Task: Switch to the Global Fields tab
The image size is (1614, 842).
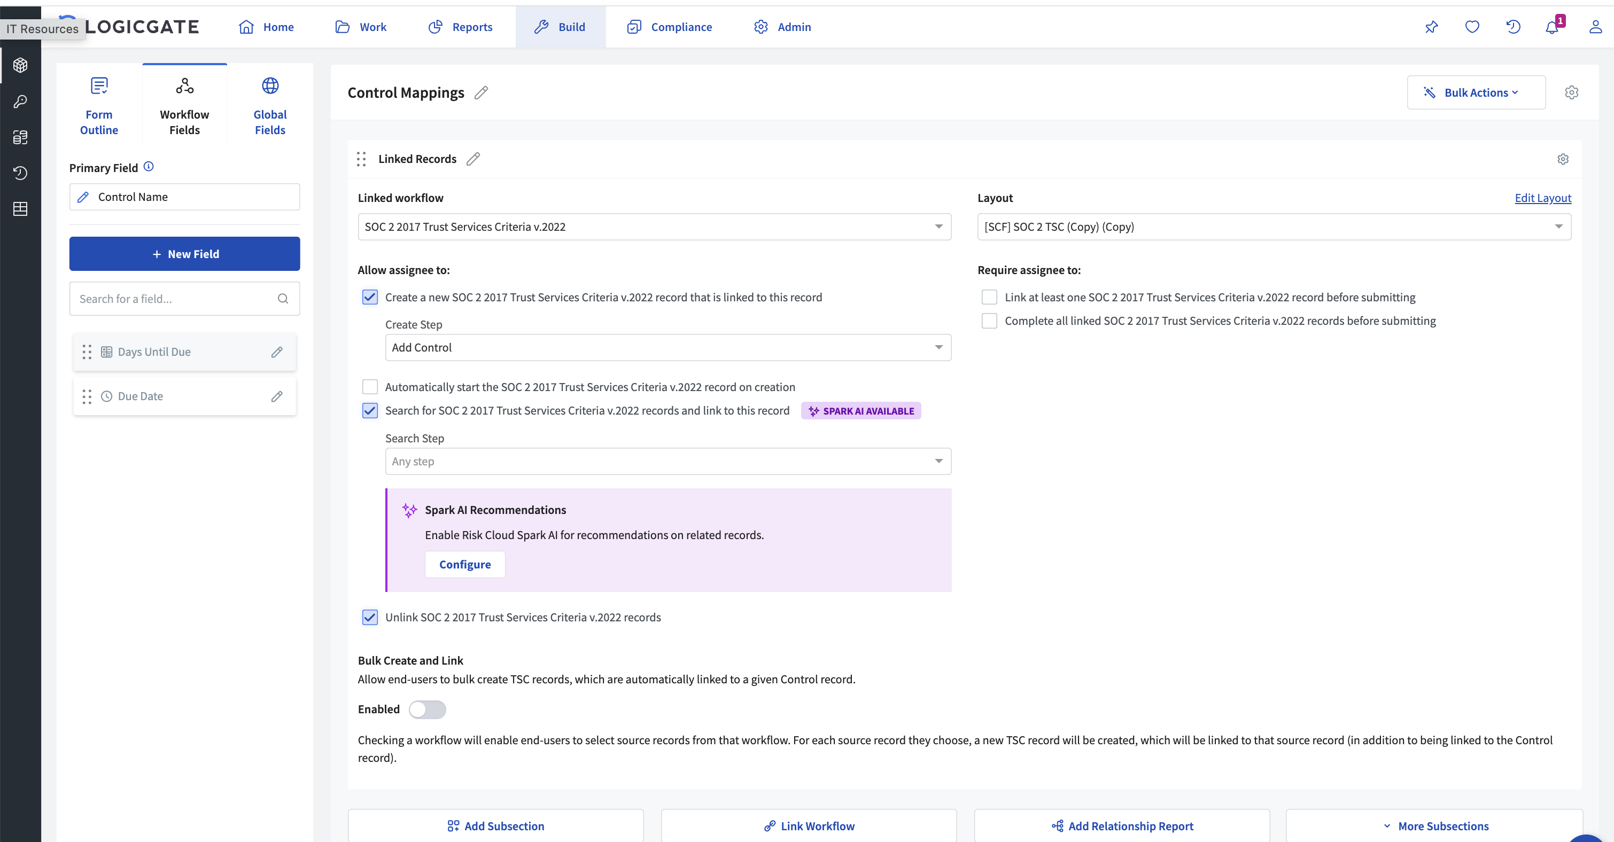Action: coord(270,105)
